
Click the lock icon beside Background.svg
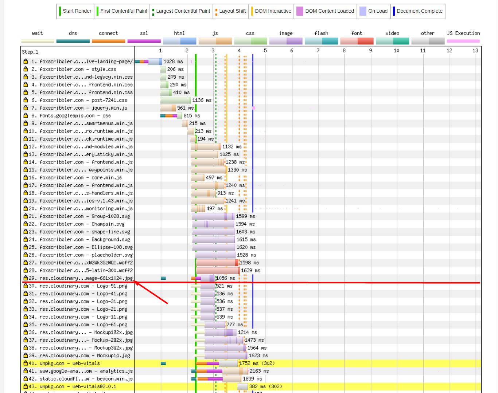pyautogui.click(x=26, y=239)
